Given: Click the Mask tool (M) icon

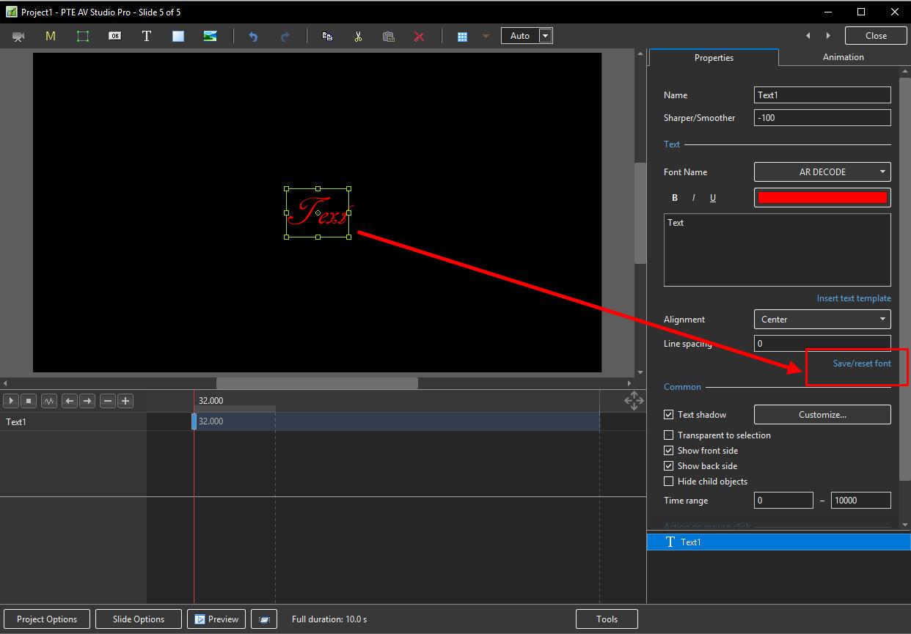Looking at the screenshot, I should pyautogui.click(x=51, y=36).
